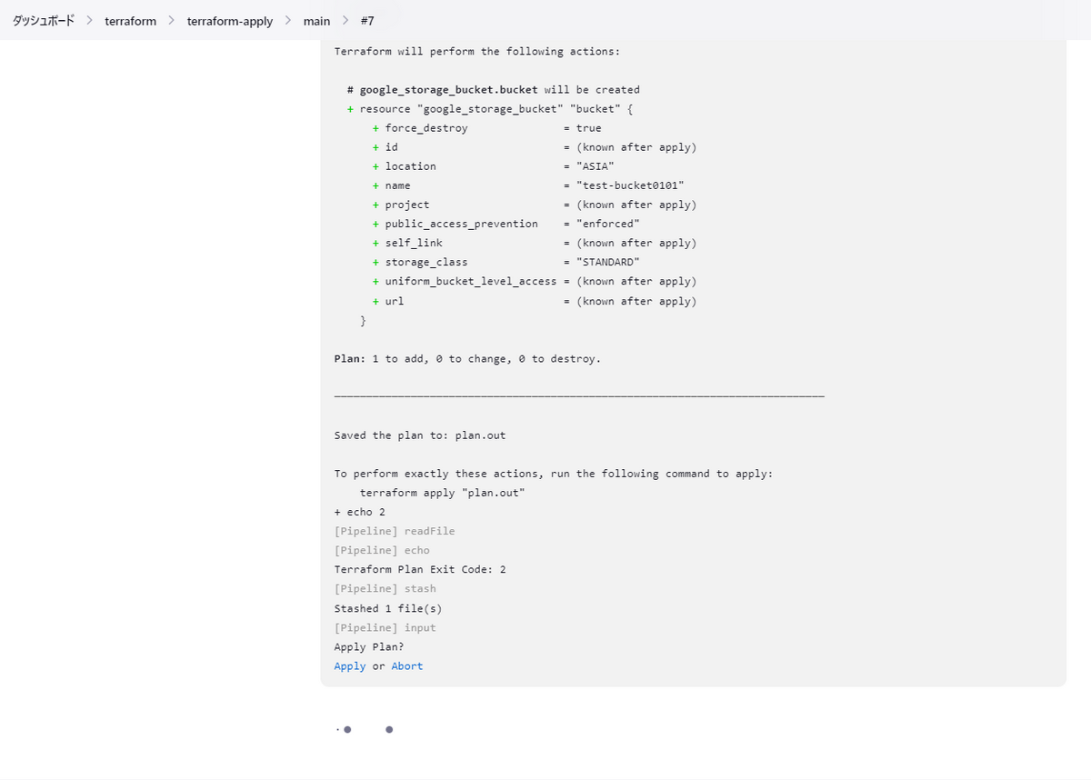Viewport: 1091px width, 780px height.
Task: Click the Abort link
Action: (x=407, y=666)
